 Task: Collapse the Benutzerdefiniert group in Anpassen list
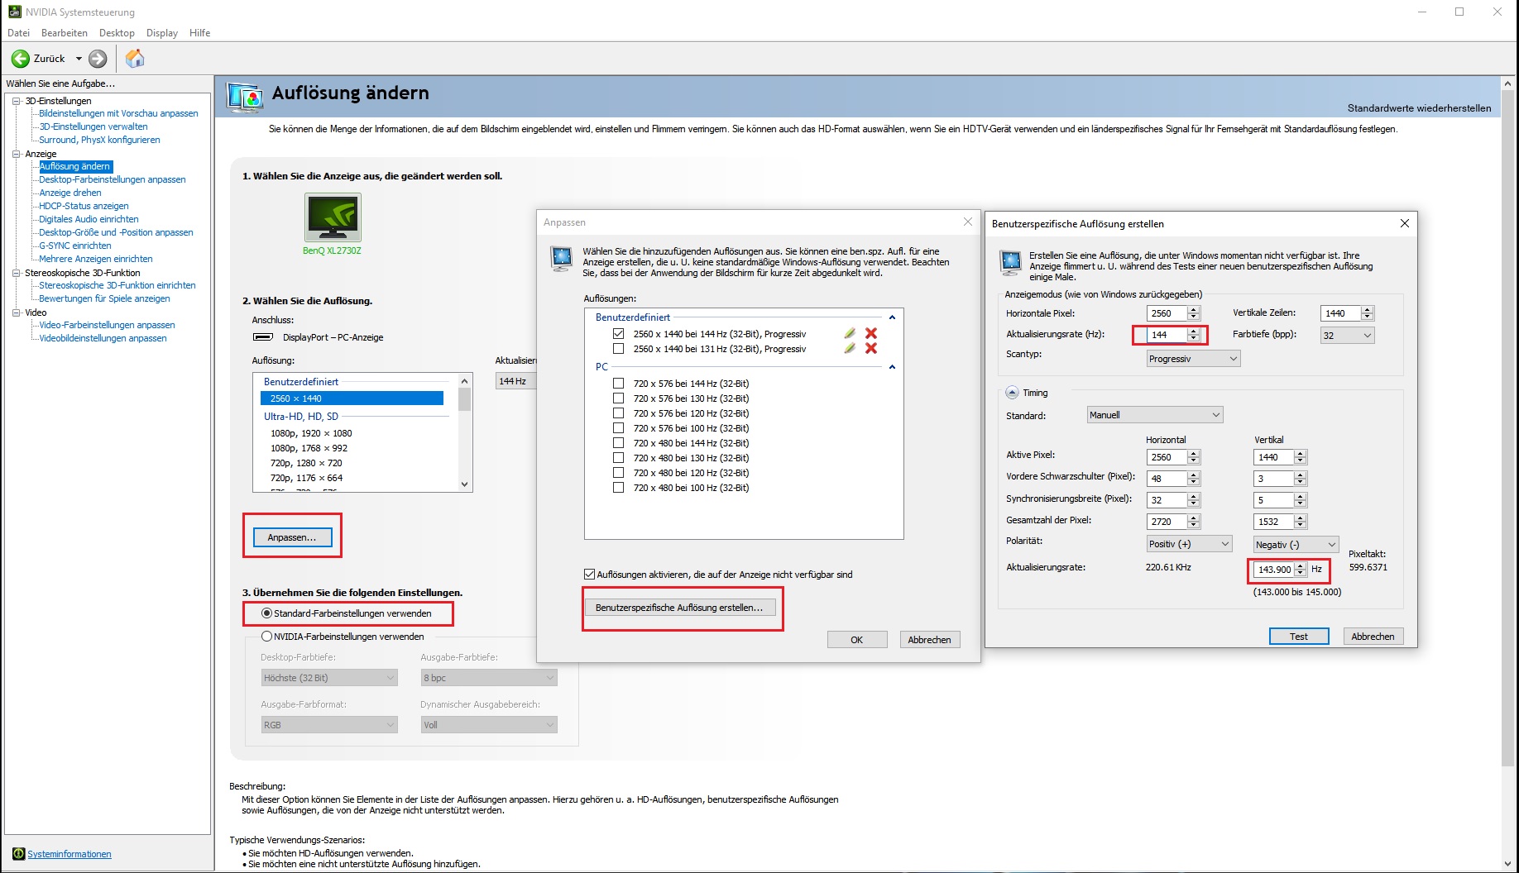892,317
